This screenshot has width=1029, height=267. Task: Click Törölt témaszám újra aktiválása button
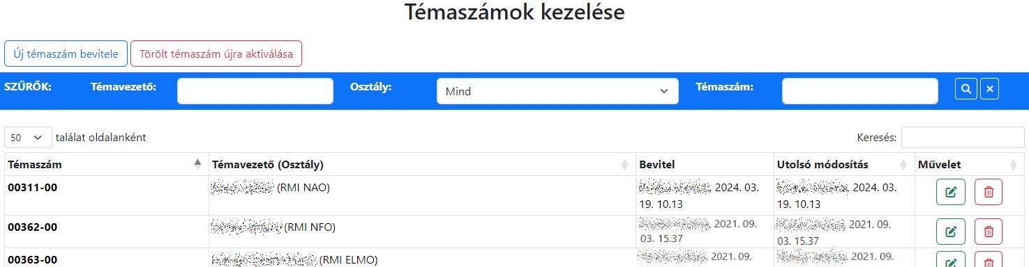click(x=216, y=54)
